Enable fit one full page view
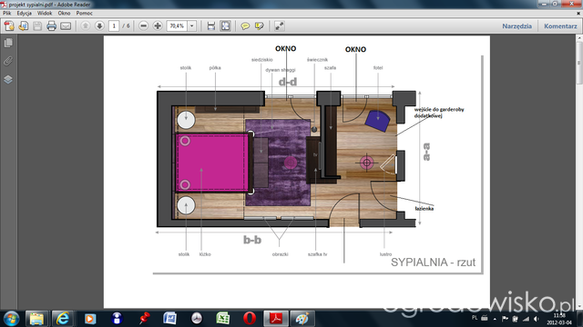Viewport: 583px width, 327px height. [x=225, y=26]
